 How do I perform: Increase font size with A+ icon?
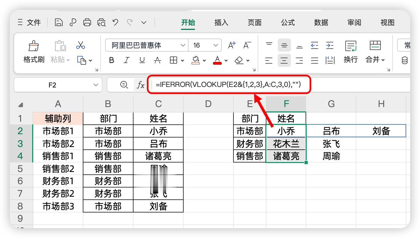[232, 45]
